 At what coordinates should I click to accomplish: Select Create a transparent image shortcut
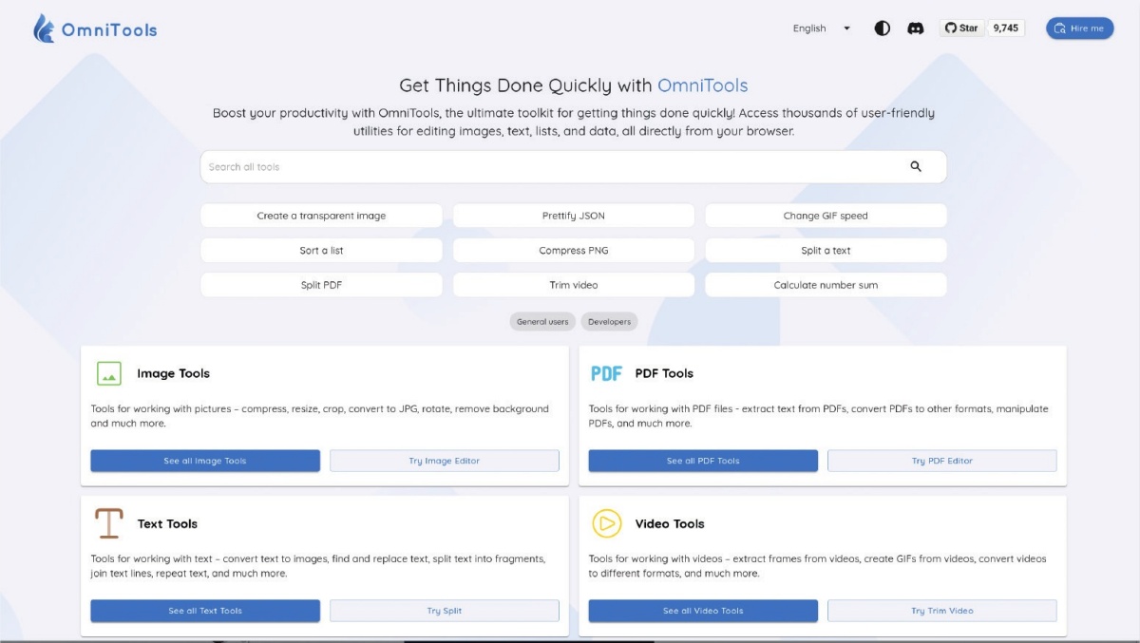321,216
